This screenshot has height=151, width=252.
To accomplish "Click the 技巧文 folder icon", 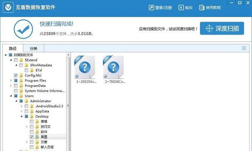I will point(37,126).
